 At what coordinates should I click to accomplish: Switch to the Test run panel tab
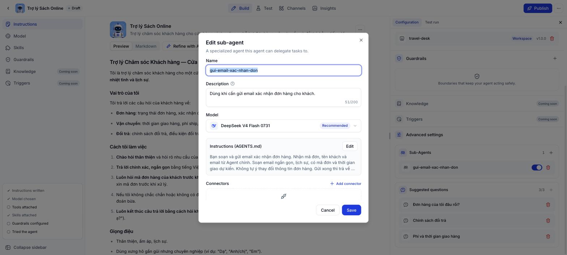click(x=432, y=22)
